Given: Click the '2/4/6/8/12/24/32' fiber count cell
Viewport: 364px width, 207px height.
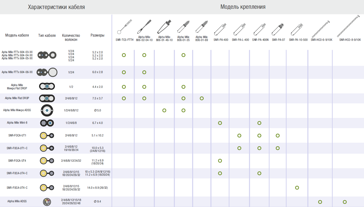Looking at the screenshot, I should (x=71, y=161).
